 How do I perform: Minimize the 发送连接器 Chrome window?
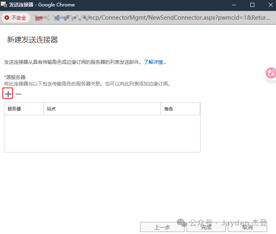(x=234, y=5)
